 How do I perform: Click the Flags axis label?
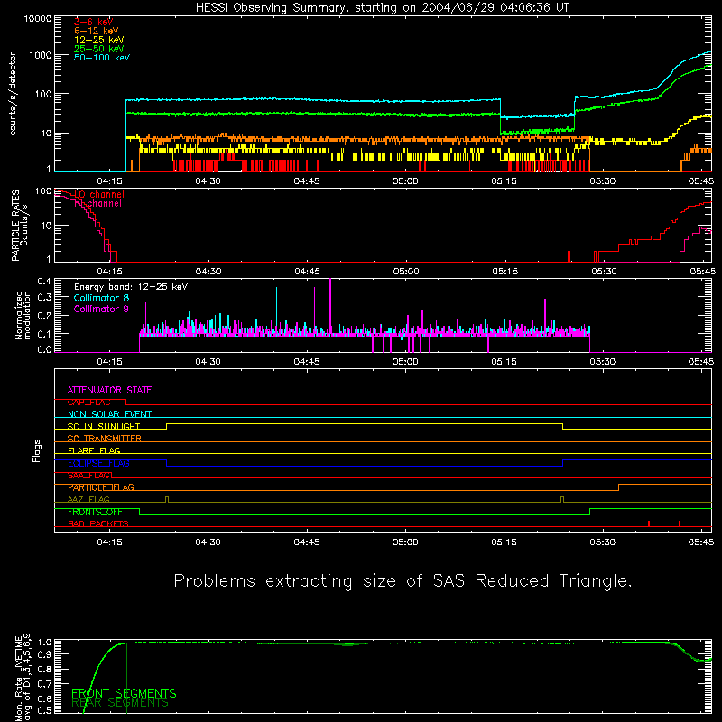pos(37,450)
